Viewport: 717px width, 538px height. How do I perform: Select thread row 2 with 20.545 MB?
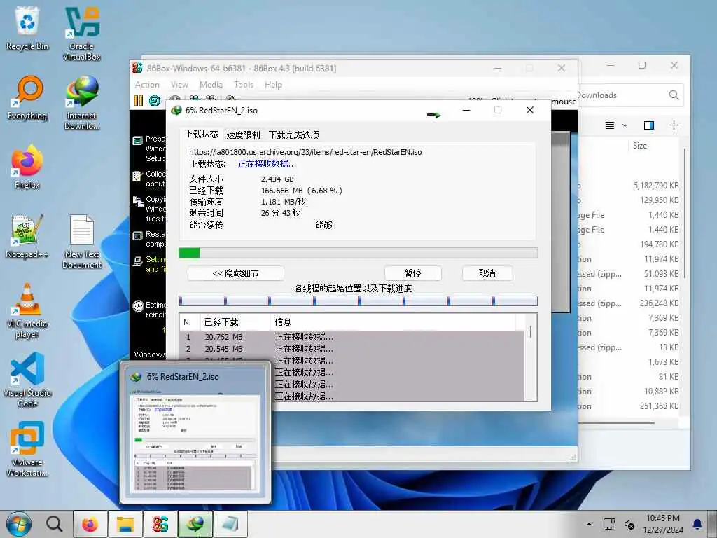351,349
